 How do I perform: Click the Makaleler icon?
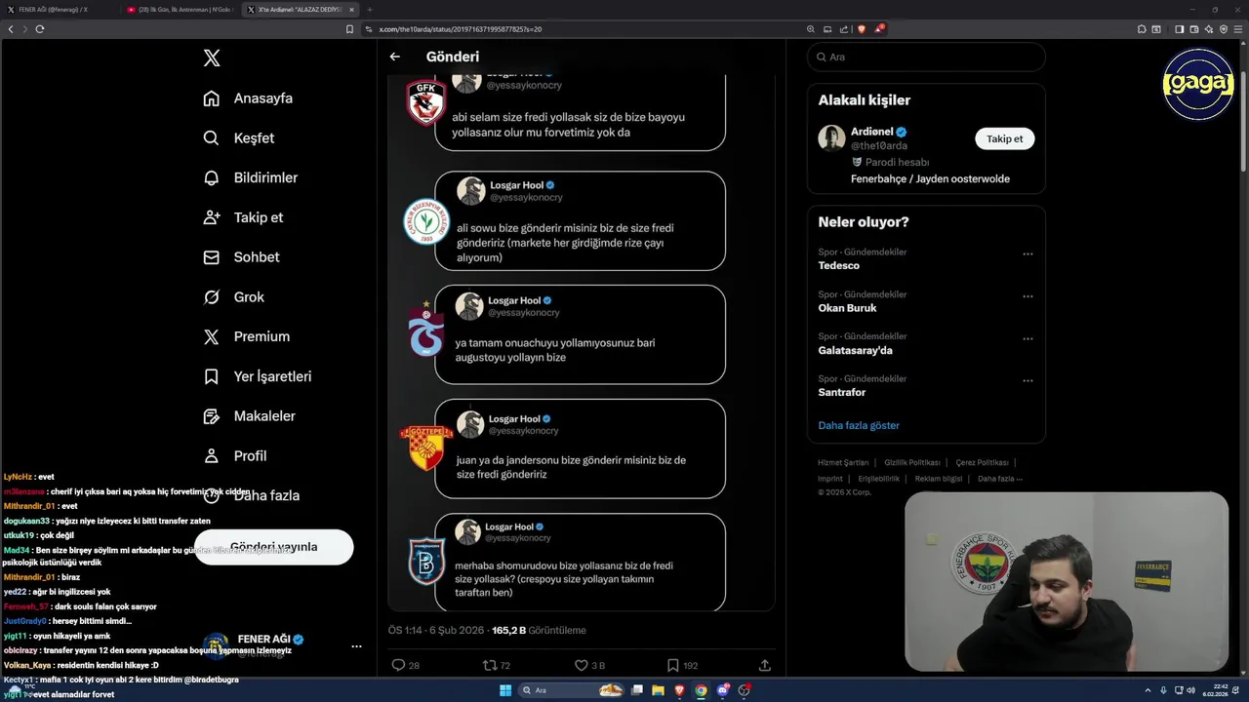[211, 416]
